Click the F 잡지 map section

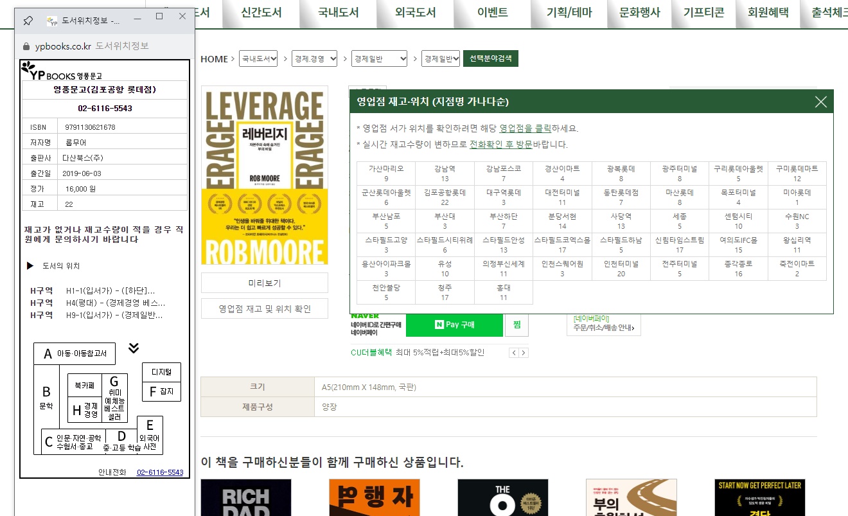(x=161, y=391)
